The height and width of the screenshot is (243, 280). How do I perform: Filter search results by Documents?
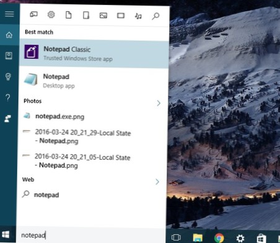[x=69, y=15]
